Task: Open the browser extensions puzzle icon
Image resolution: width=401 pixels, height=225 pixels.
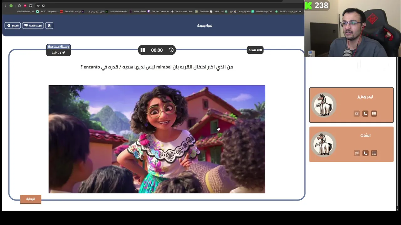Action: [x=19, y=6]
